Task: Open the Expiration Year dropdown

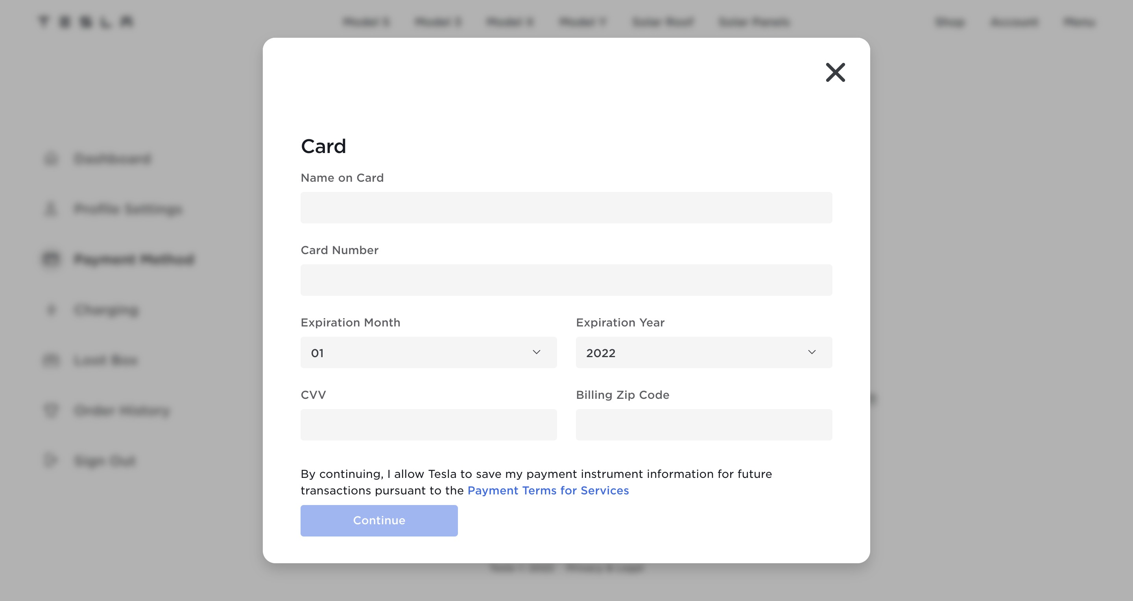Action: (704, 352)
